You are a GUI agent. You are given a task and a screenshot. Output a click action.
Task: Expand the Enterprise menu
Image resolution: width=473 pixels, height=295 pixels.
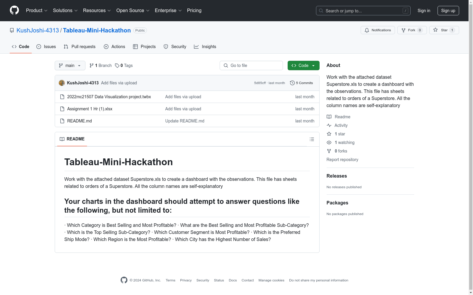(x=168, y=11)
